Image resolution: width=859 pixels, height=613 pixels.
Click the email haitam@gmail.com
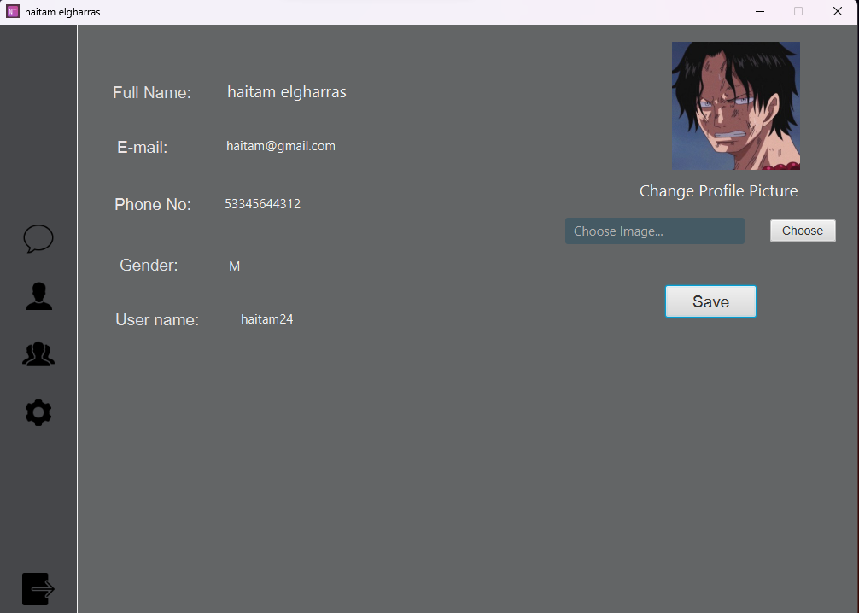[280, 146]
